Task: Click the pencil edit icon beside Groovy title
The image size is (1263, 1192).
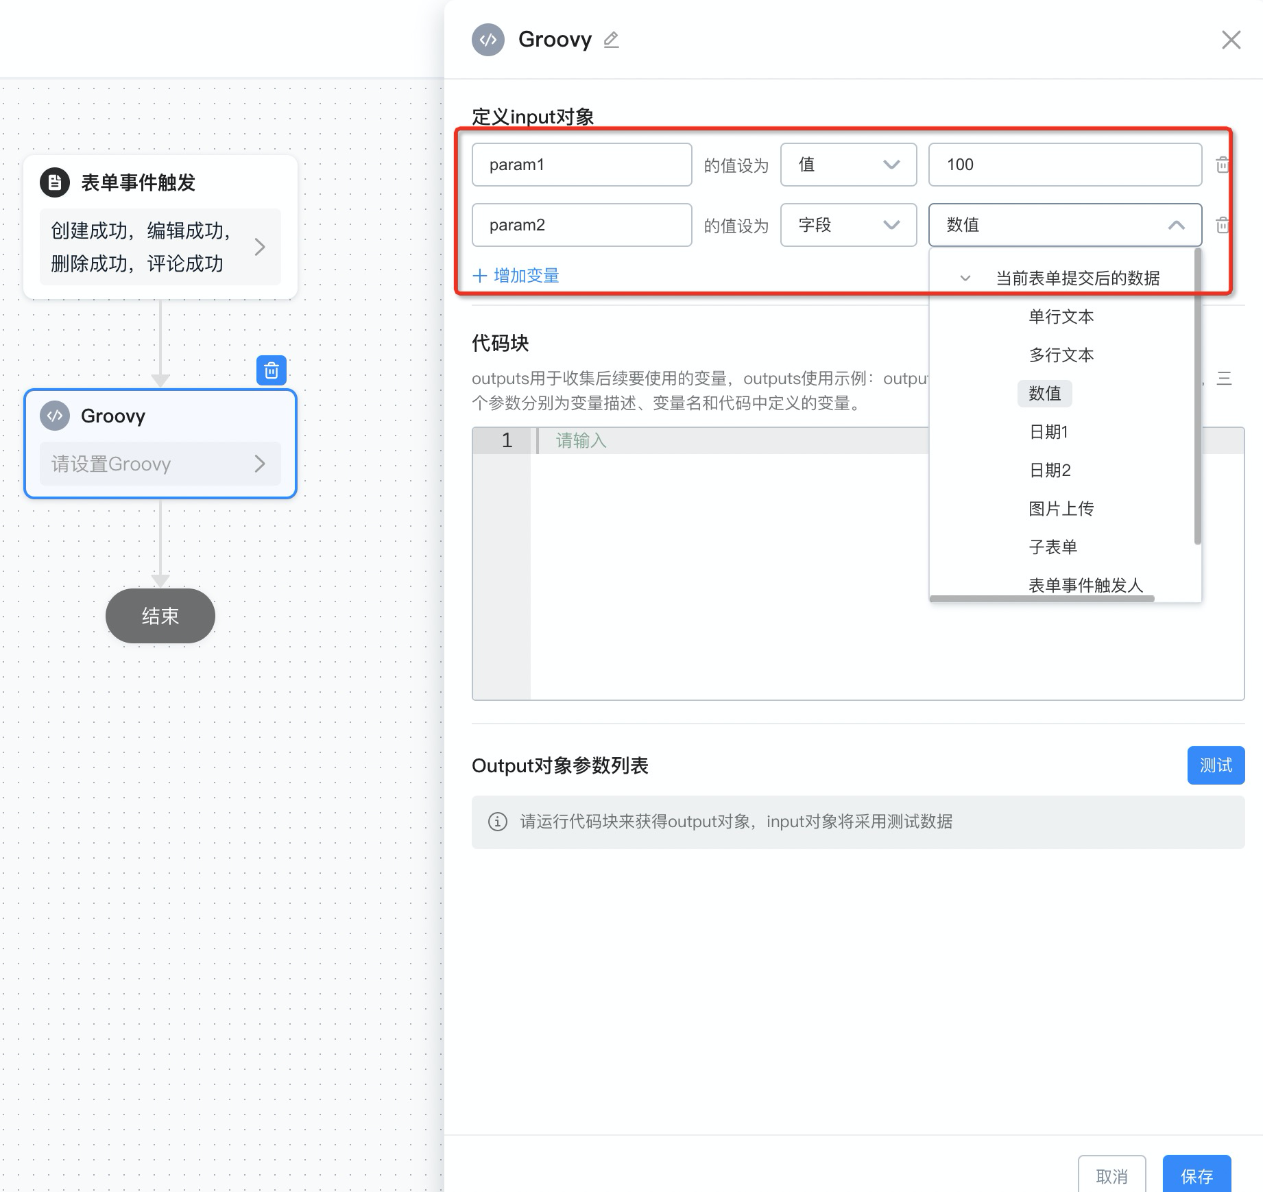Action: coord(611,40)
